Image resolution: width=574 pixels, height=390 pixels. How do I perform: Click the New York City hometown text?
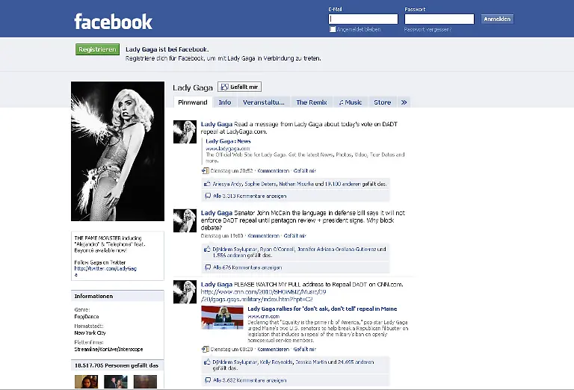click(90, 333)
